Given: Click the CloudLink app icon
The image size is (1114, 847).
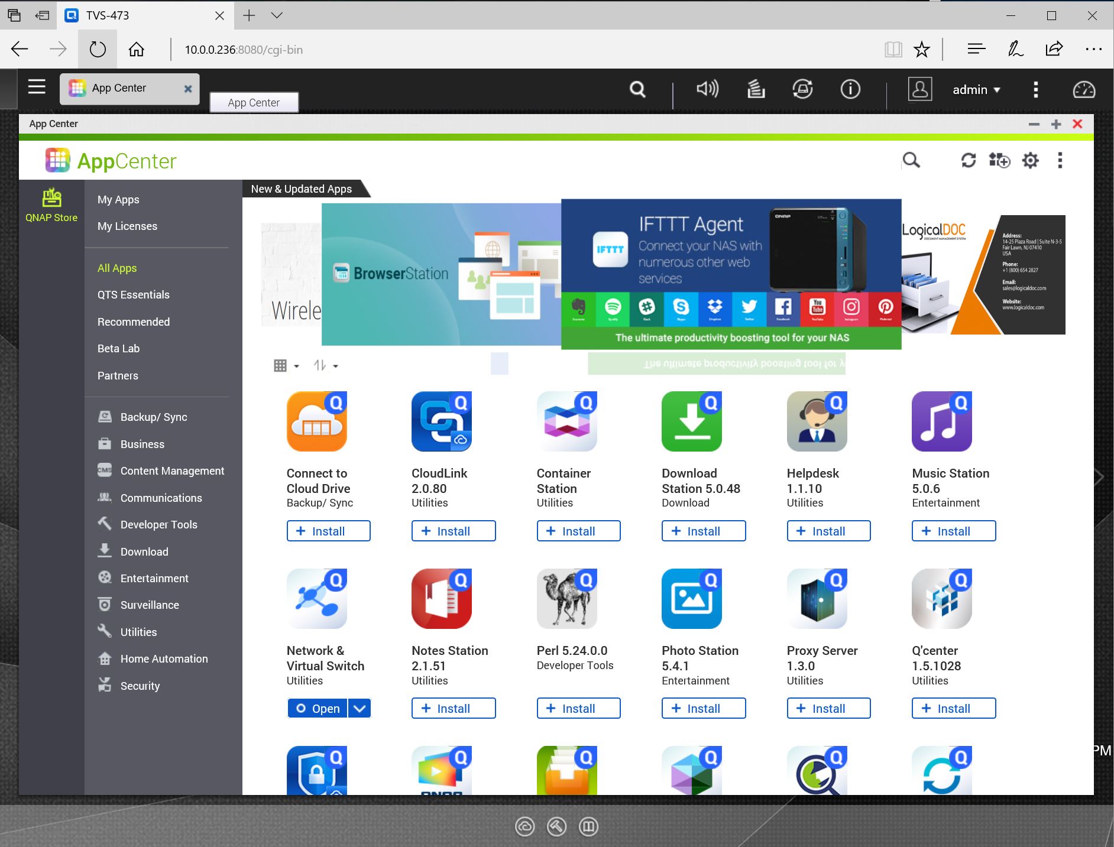Looking at the screenshot, I should click(442, 421).
